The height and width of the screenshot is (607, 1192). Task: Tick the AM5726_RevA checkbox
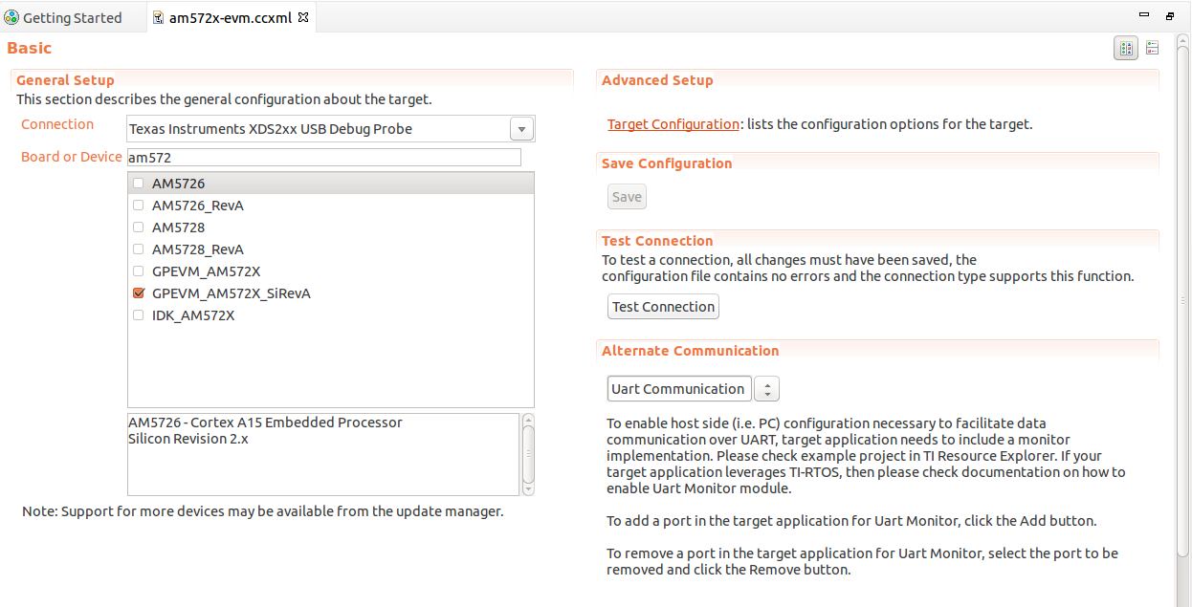pos(139,206)
